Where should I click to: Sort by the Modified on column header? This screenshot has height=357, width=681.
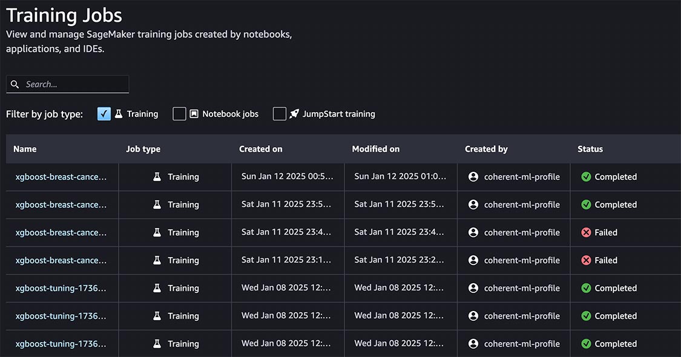[376, 149]
